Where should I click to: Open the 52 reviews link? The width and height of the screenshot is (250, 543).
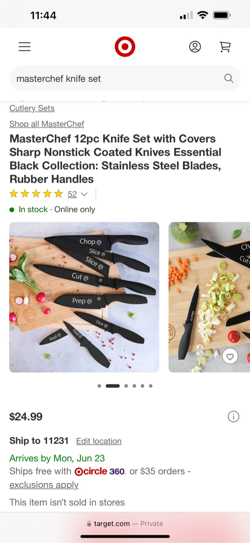click(x=72, y=194)
